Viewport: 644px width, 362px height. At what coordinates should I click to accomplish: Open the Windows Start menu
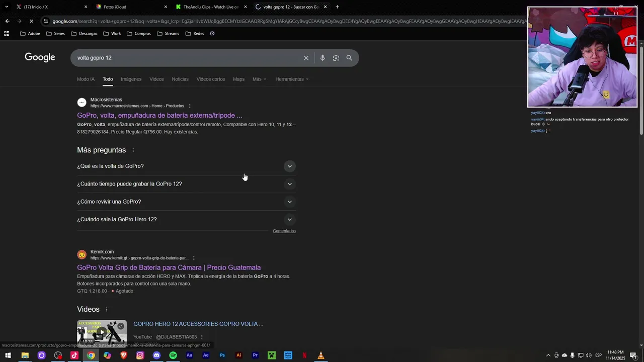(8, 355)
